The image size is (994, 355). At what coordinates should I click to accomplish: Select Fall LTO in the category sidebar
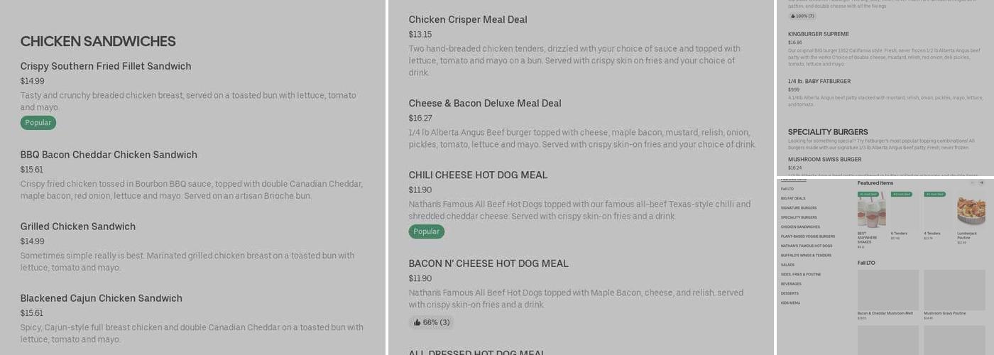click(787, 189)
